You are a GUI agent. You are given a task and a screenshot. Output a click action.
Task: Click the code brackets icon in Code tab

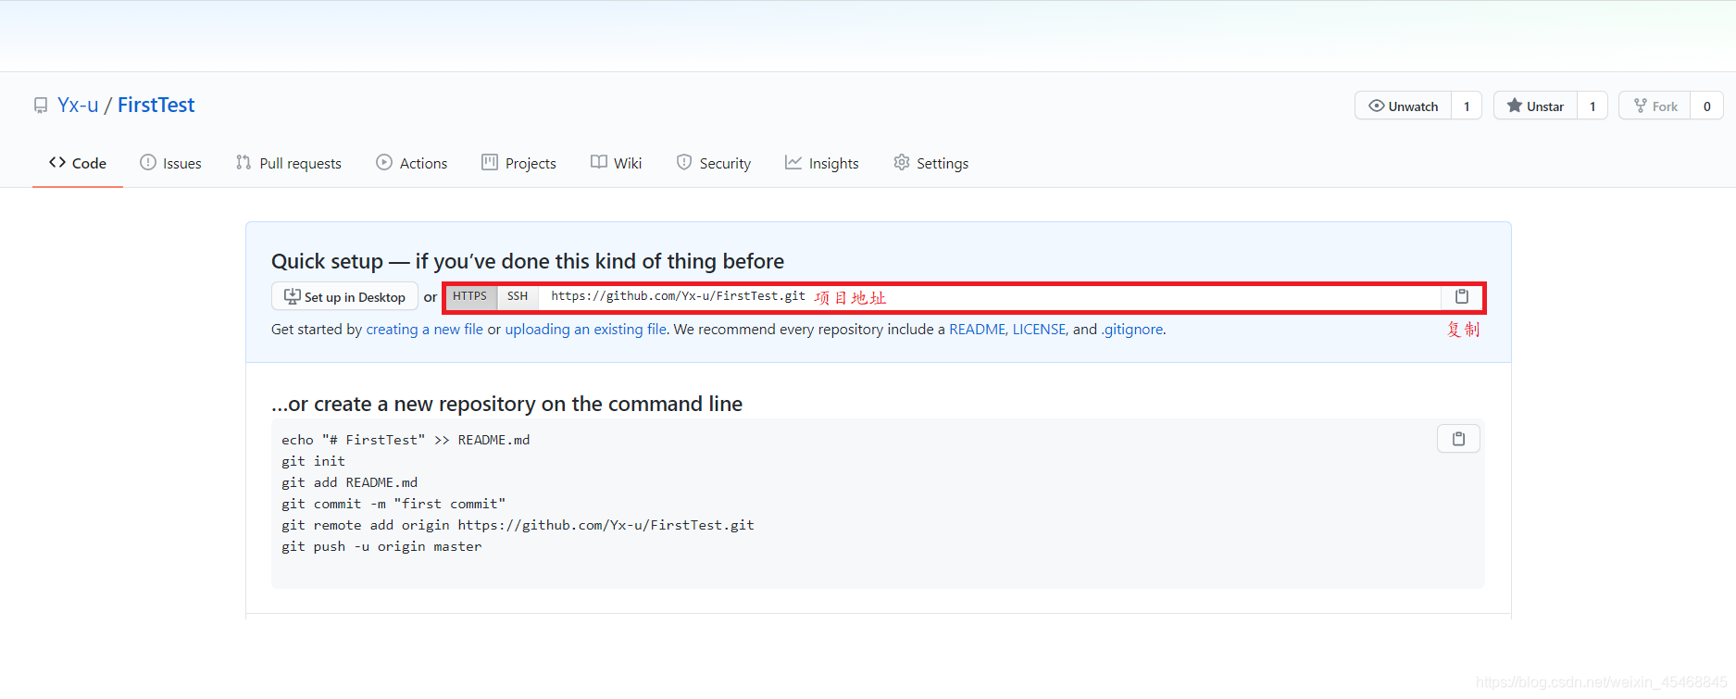point(57,162)
